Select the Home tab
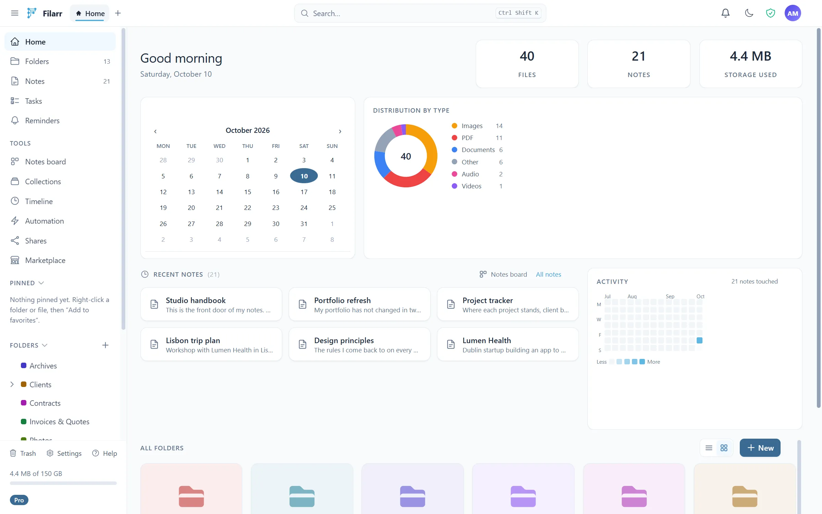 point(90,13)
